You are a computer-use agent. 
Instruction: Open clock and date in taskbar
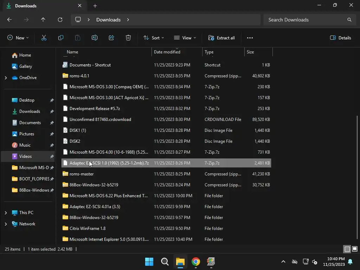(334, 262)
